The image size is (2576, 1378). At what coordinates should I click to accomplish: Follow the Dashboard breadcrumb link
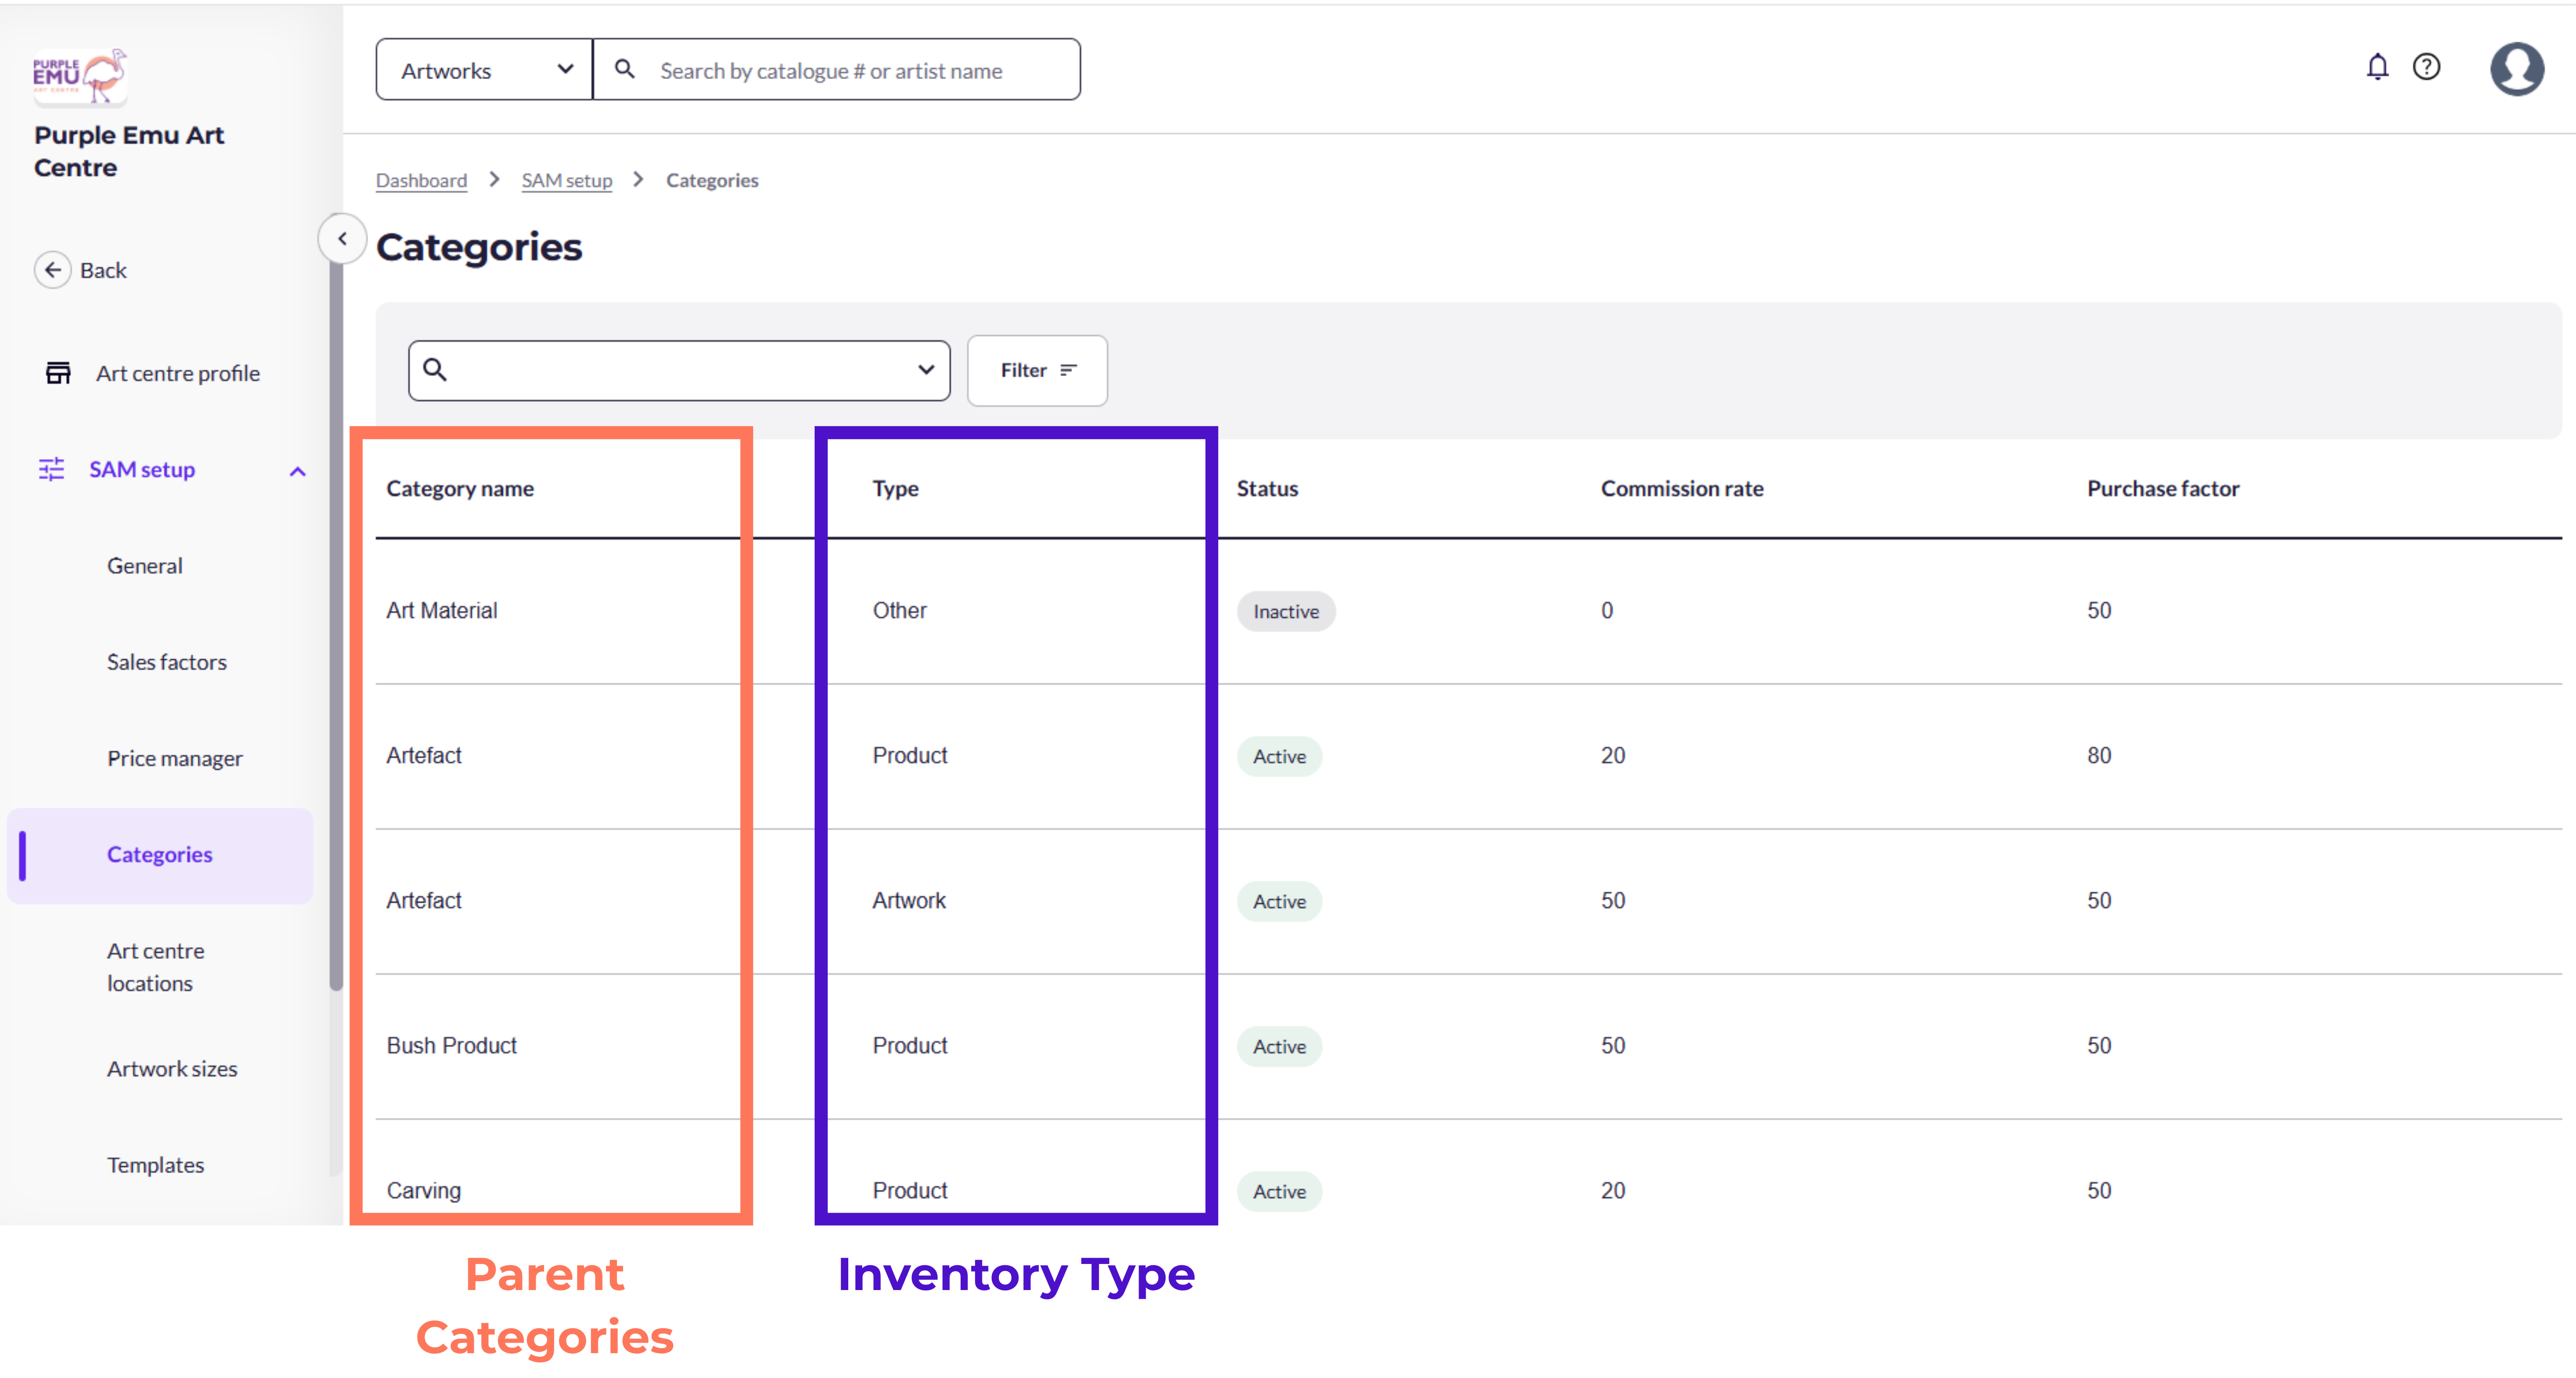(x=421, y=180)
